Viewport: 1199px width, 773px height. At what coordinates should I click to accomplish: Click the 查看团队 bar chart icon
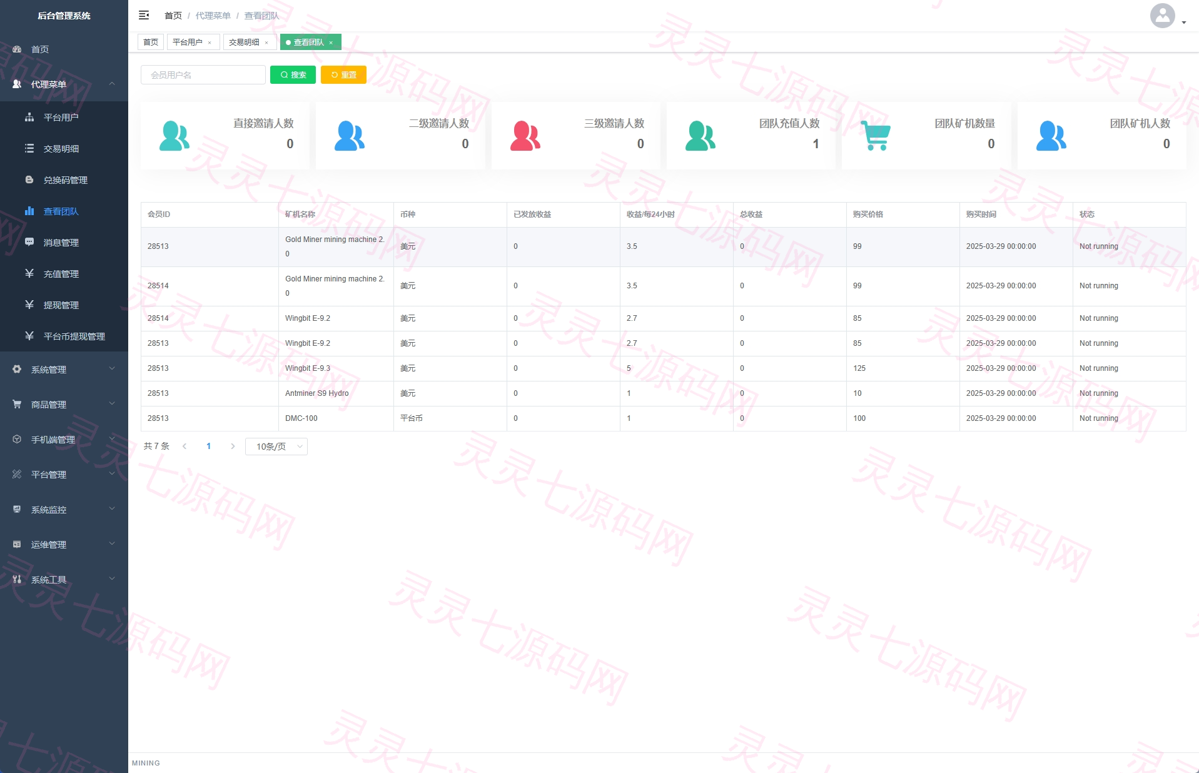click(29, 211)
